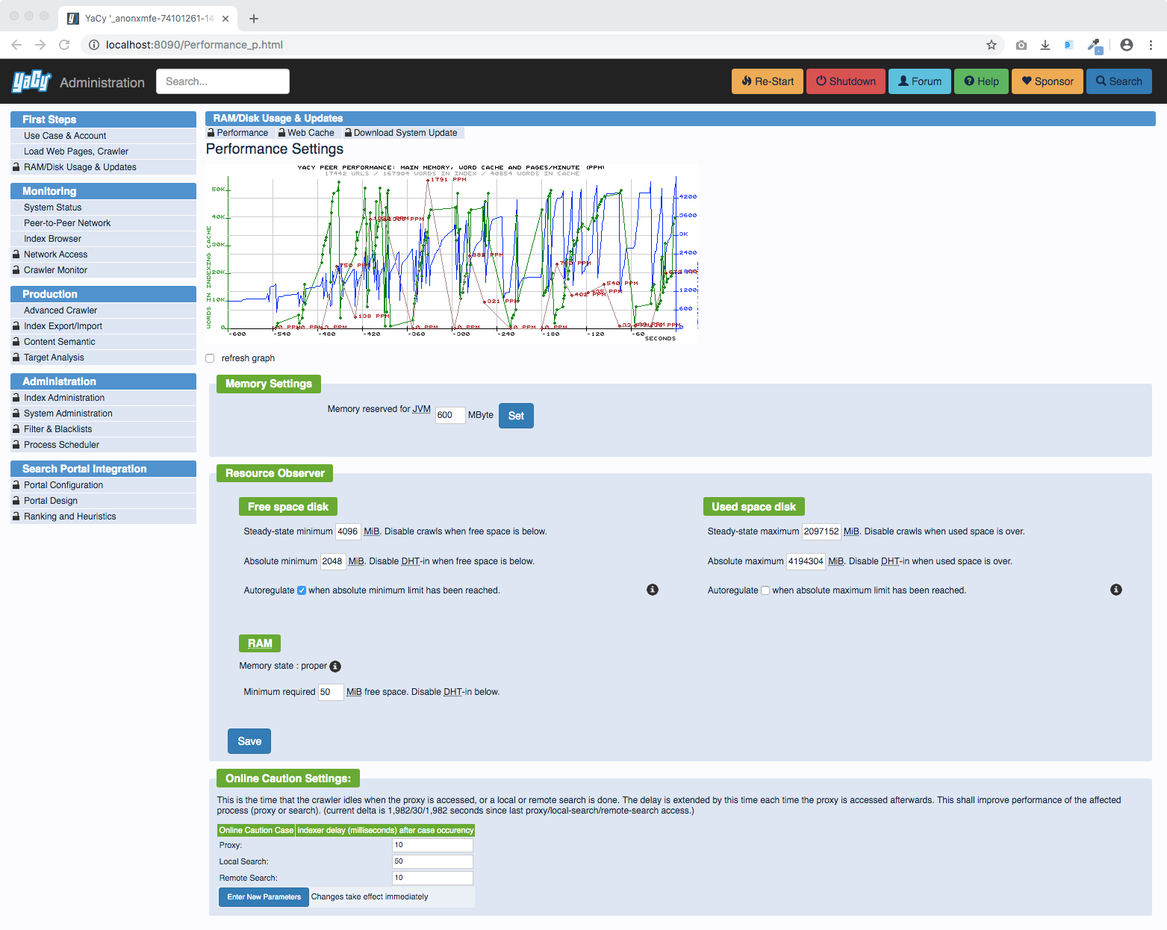
Task: Open Index Administration link
Action: (x=103, y=398)
